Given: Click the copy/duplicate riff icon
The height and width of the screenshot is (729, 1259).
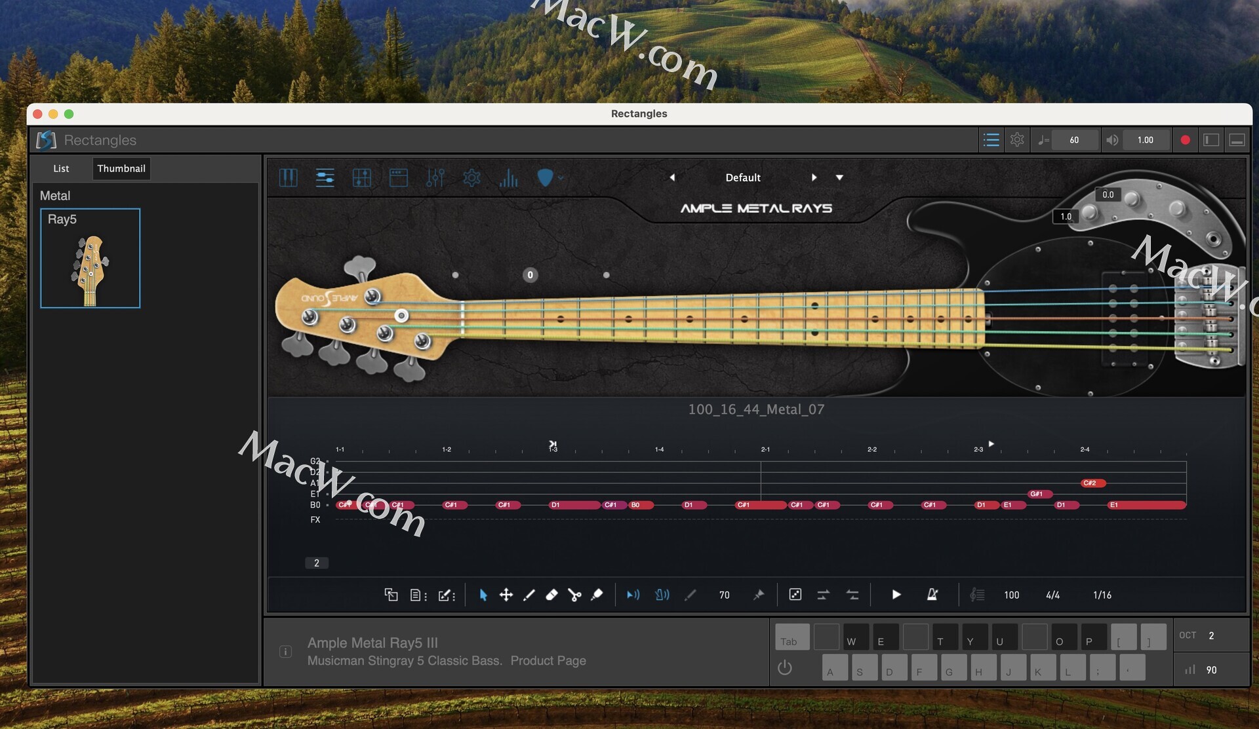Looking at the screenshot, I should 391,595.
